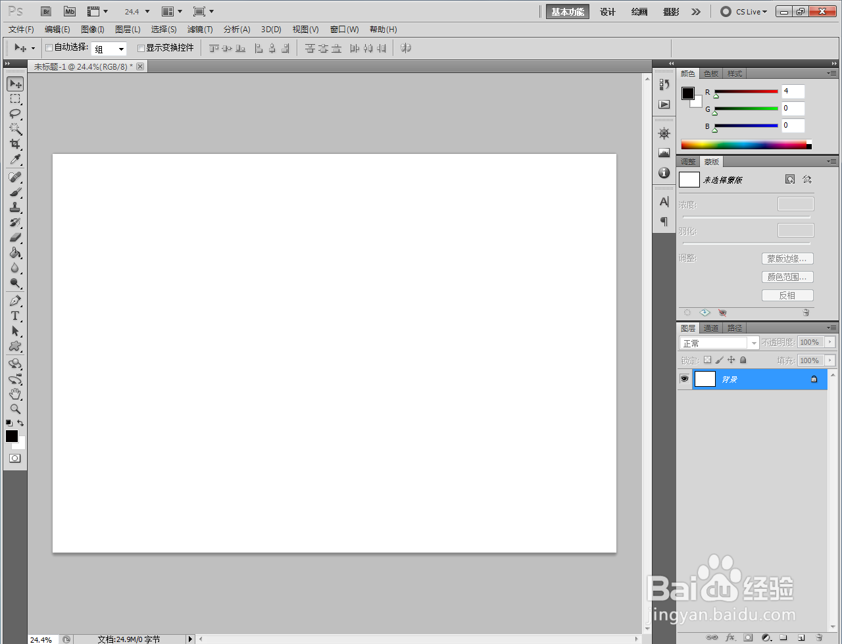Switch to the 色板 tab

(711, 74)
